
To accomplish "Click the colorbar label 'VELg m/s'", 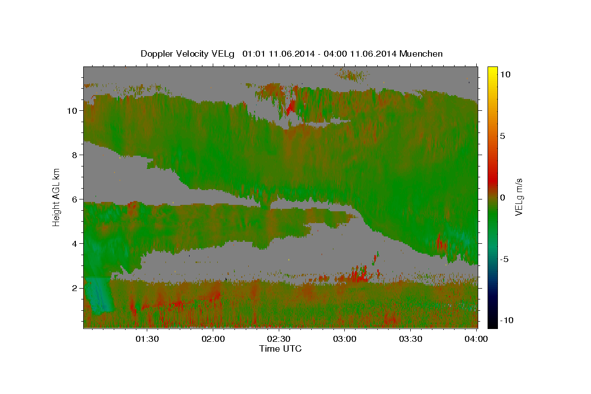I will 519,197.
